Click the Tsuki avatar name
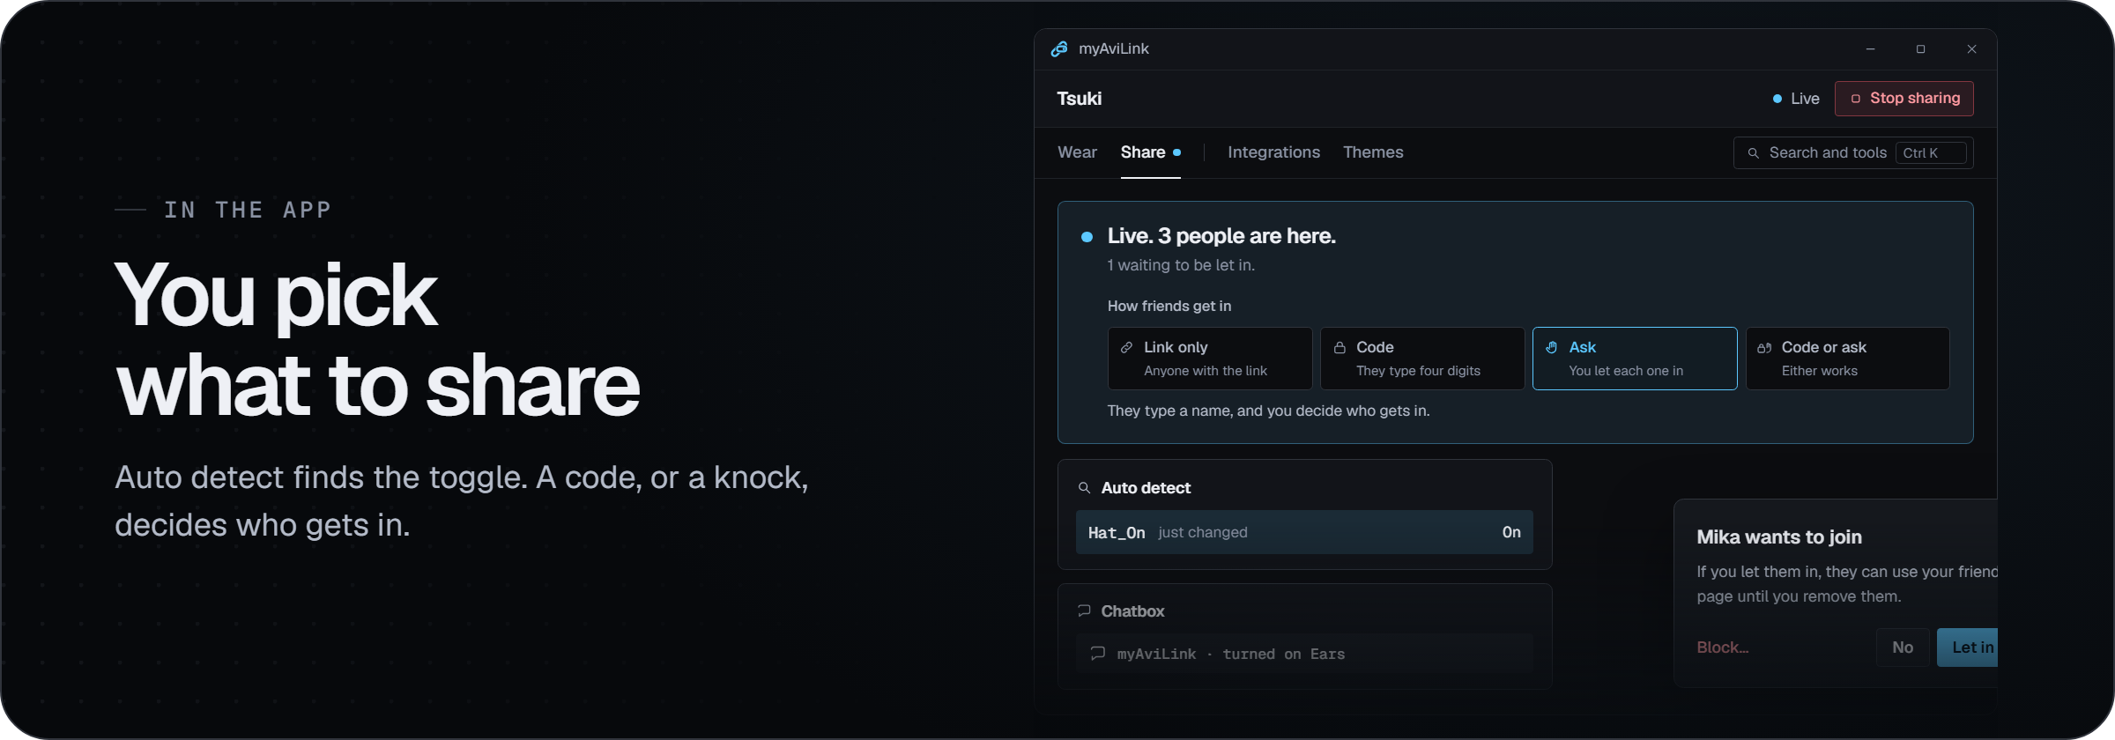This screenshot has width=2115, height=740. [1080, 99]
